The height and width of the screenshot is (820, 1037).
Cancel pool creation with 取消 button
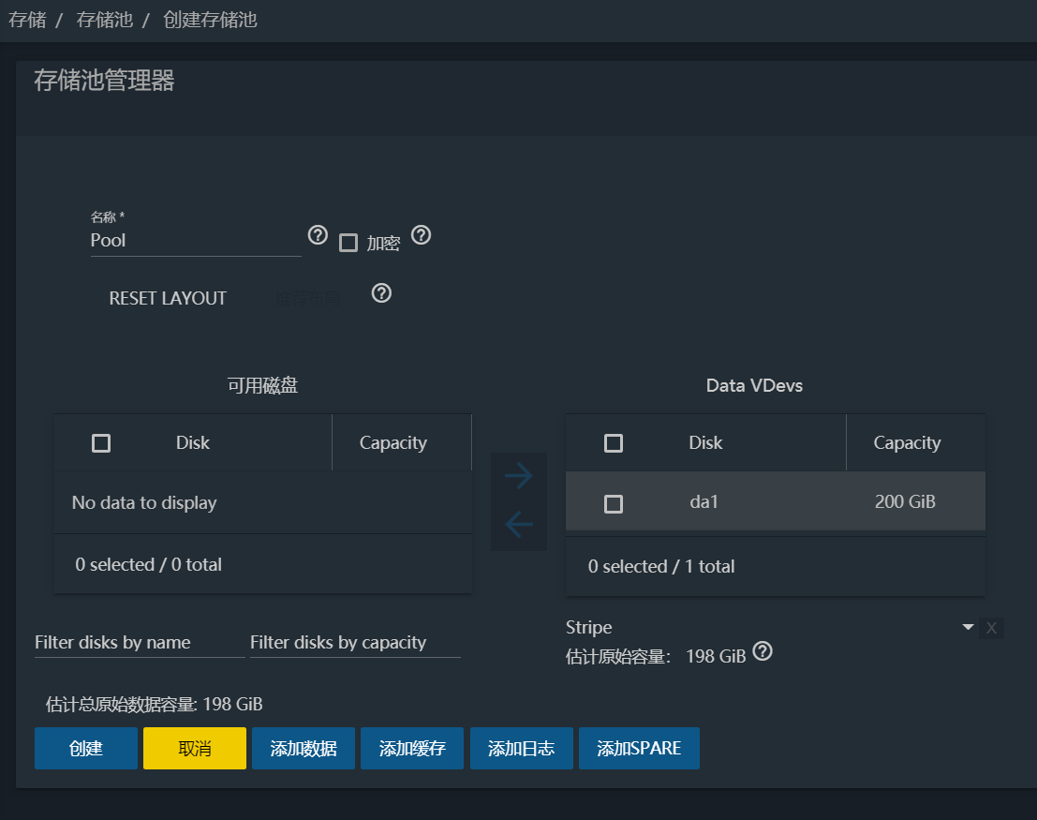(x=194, y=748)
